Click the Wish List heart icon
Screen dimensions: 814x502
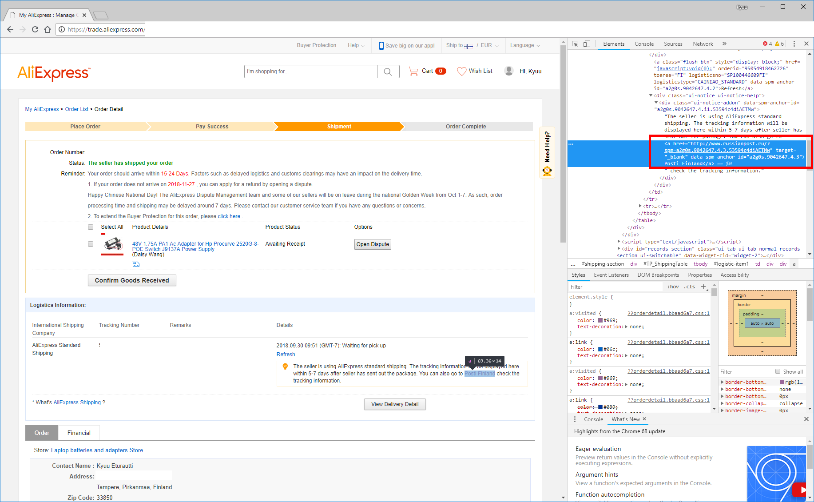462,71
